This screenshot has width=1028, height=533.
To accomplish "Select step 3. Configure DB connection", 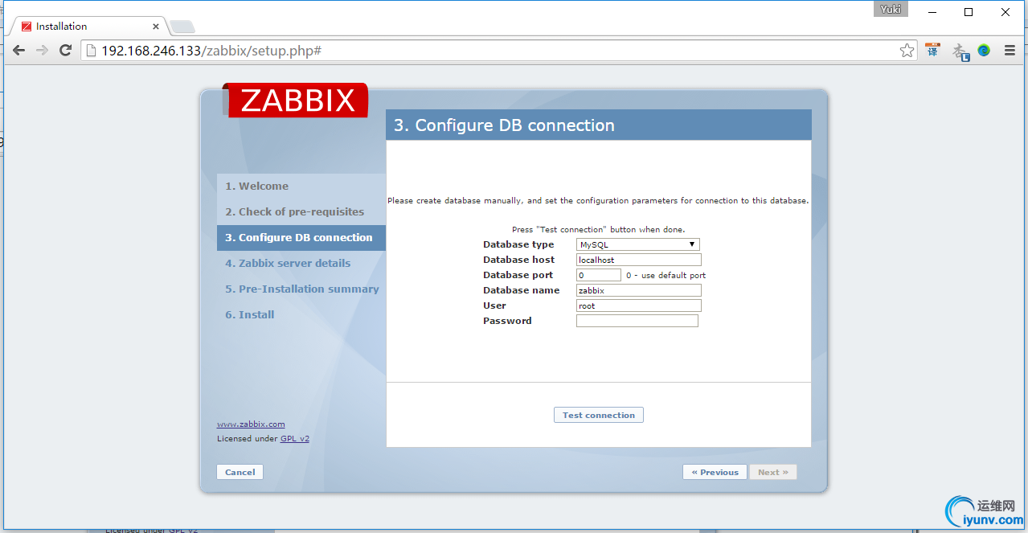I will tap(301, 238).
